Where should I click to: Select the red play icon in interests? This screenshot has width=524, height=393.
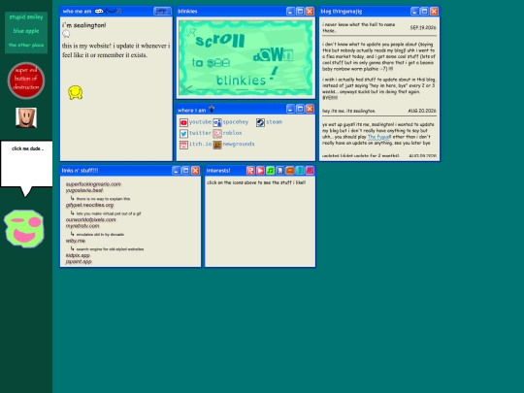pos(260,171)
